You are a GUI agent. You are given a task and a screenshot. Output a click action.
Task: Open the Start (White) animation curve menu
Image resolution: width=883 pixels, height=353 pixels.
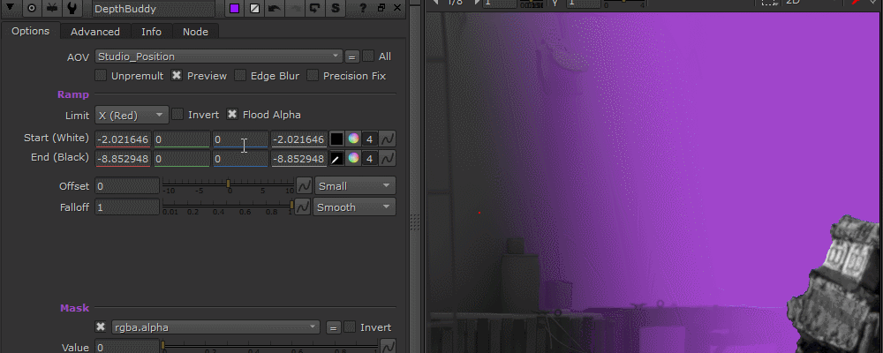pyautogui.click(x=388, y=139)
